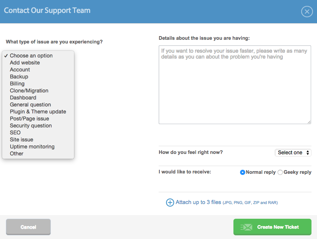Pick 'Other' as the issue type

17,154
